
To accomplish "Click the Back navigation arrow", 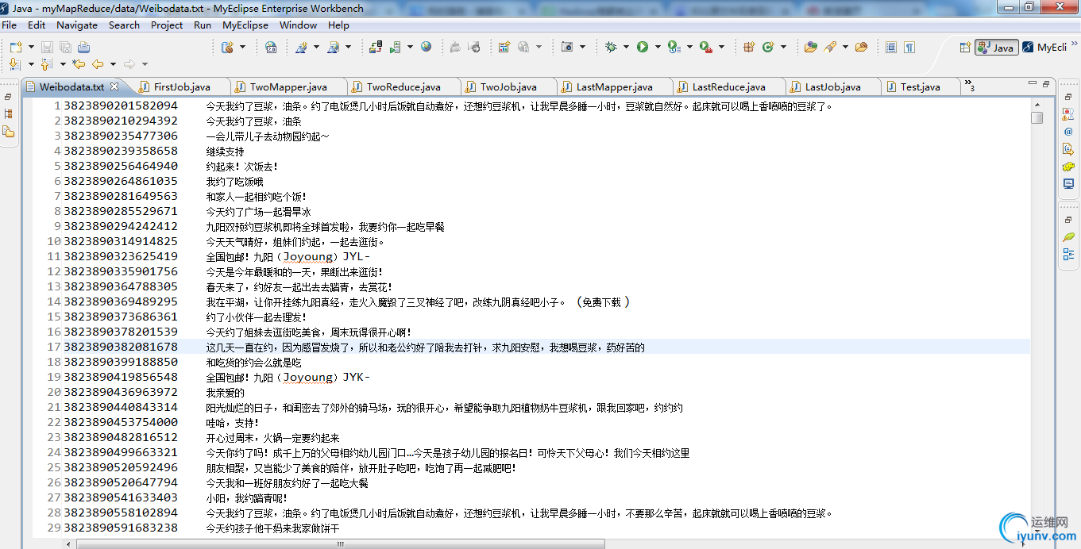I will [98, 64].
